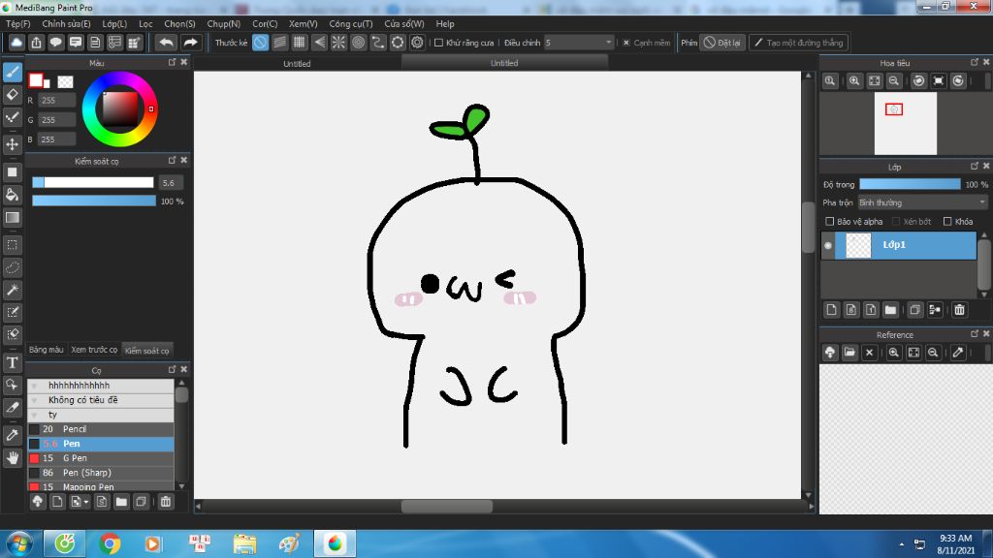Enable the concentric circles ruler
The width and height of the screenshot is (993, 558).
pyautogui.click(x=359, y=43)
